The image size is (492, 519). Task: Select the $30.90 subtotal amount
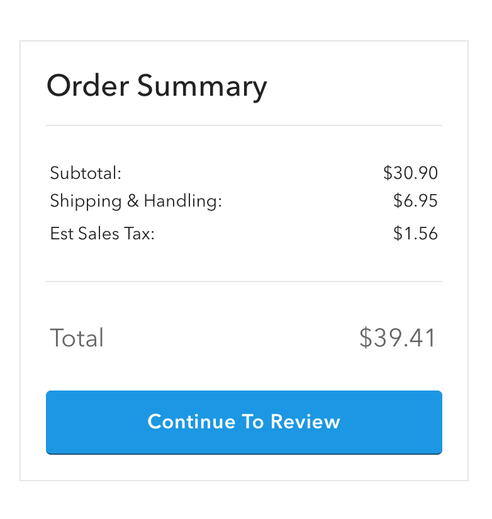click(410, 173)
